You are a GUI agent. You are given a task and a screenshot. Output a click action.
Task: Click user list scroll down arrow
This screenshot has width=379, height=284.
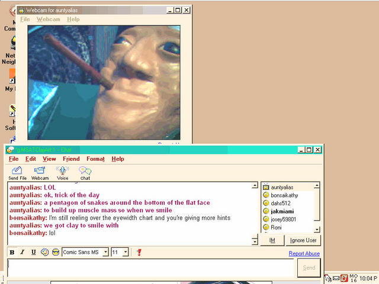pos(317,230)
